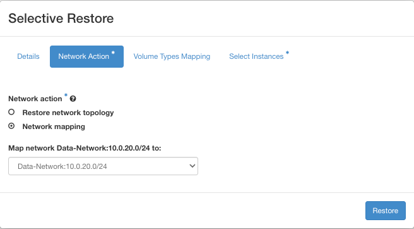Click the required asterisk after Network action label
This screenshot has width=414, height=229.
(x=66, y=96)
